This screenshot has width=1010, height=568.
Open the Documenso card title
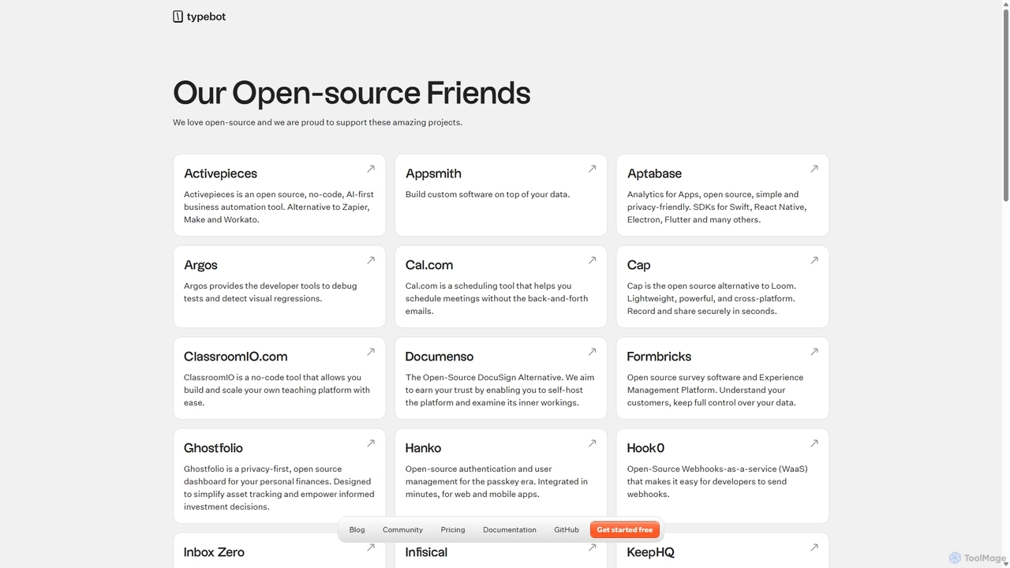click(x=440, y=357)
